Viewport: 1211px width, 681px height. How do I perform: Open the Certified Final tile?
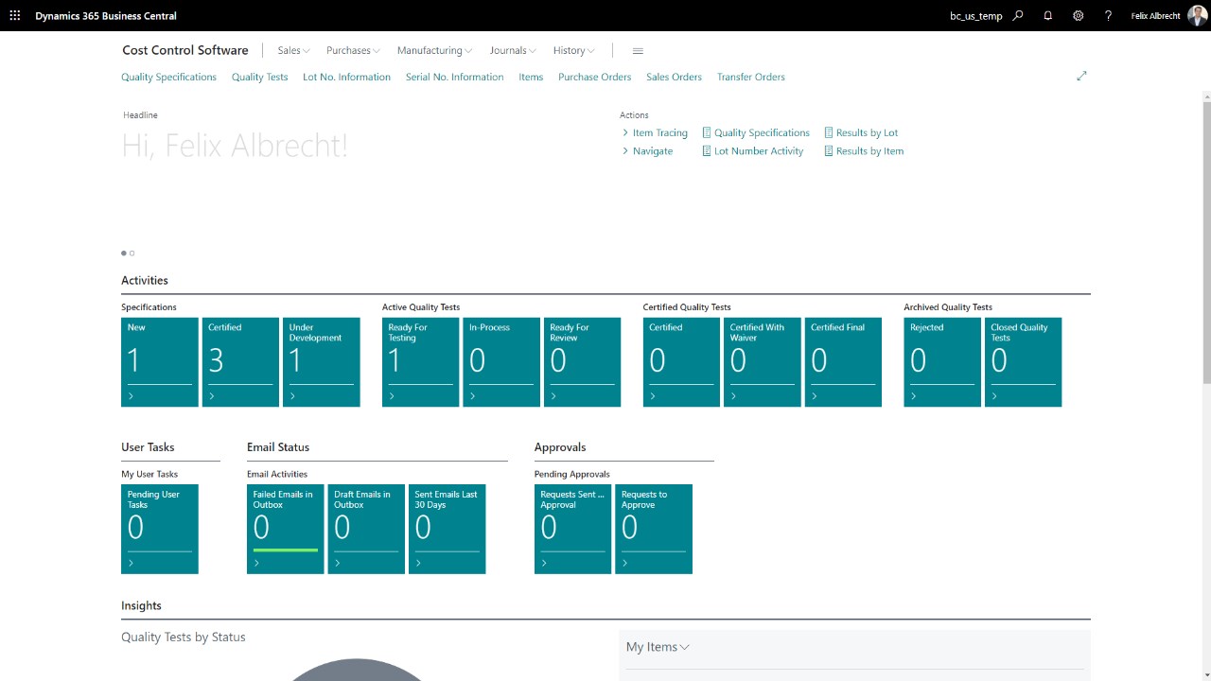(x=844, y=362)
